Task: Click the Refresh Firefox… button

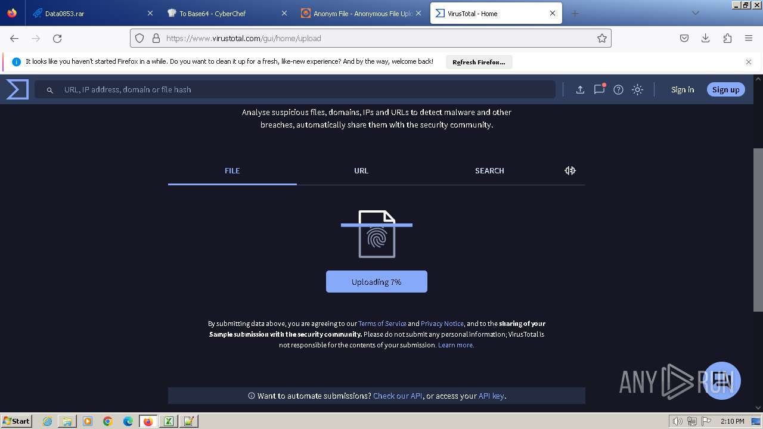Action: click(479, 62)
